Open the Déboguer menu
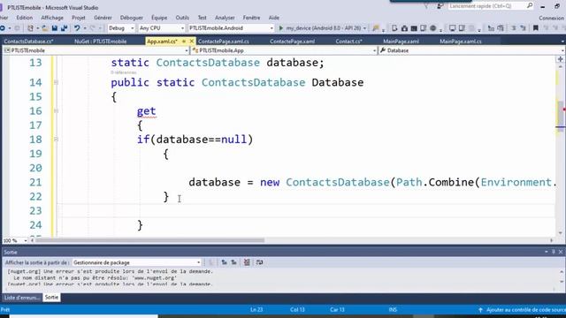 [x=132, y=18]
